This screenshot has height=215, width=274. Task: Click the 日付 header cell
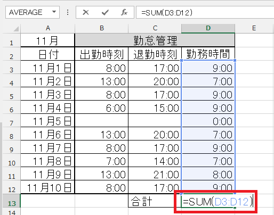coord(47,54)
